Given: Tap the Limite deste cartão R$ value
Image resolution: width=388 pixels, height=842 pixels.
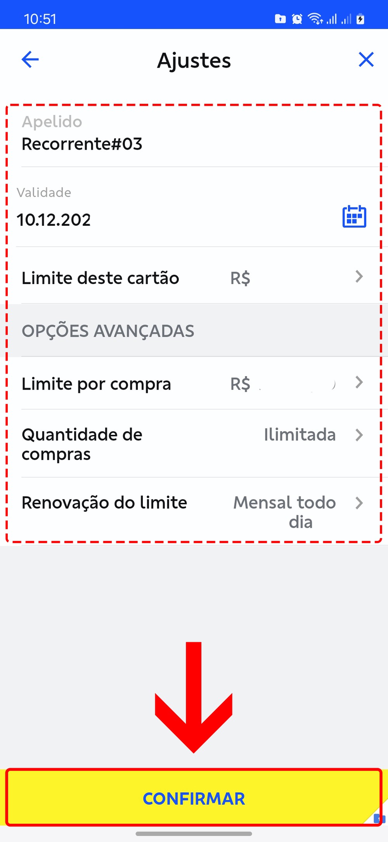Looking at the screenshot, I should (240, 278).
